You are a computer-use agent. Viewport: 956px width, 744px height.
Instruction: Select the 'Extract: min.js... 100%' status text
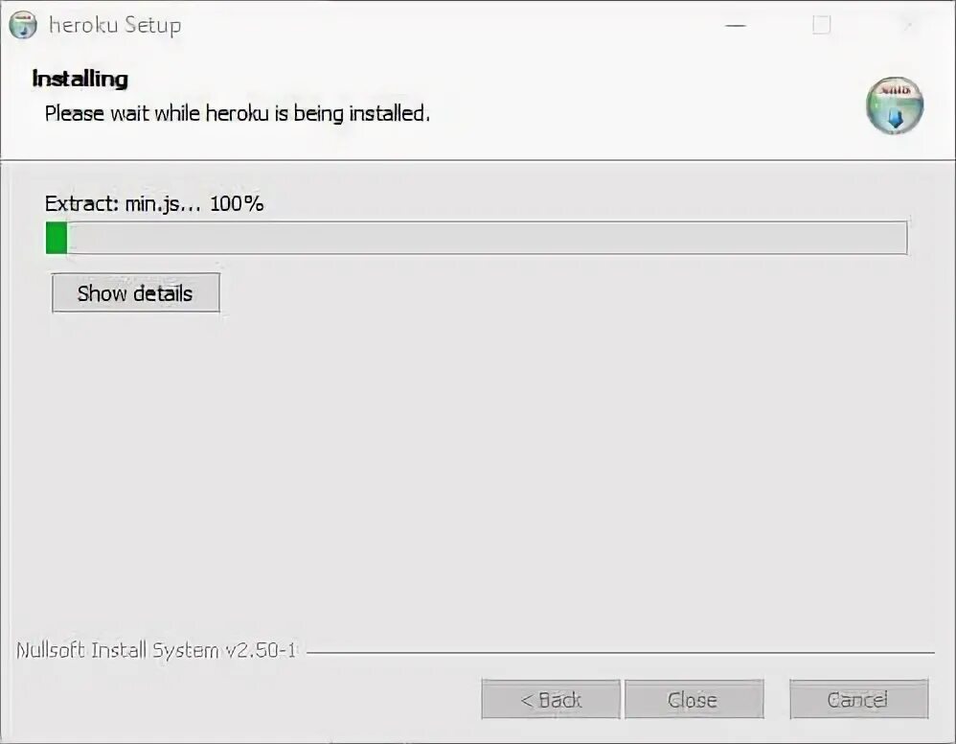click(x=154, y=204)
